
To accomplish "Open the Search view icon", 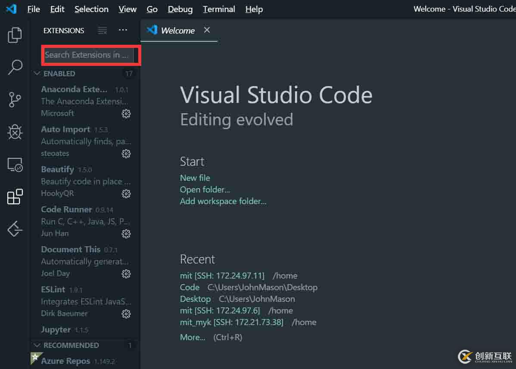I will coord(15,67).
